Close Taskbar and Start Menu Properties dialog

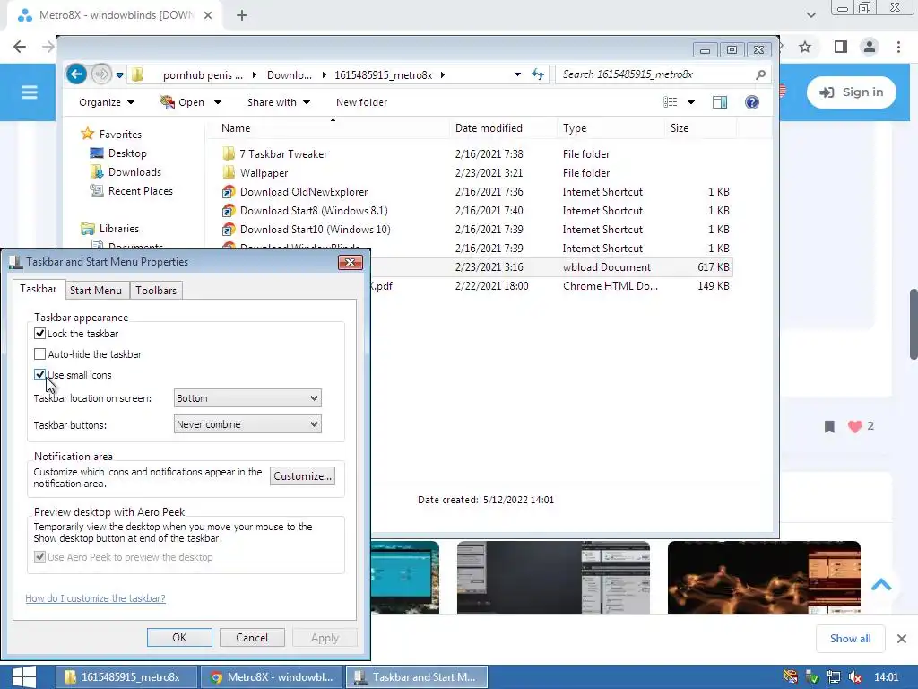pyautogui.click(x=351, y=263)
